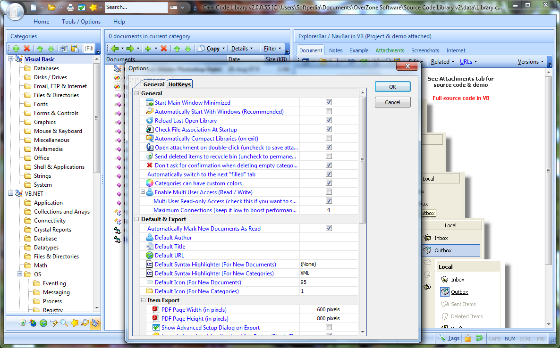Click OK in the Options dialog
The height and width of the screenshot is (348, 560).
(392, 87)
